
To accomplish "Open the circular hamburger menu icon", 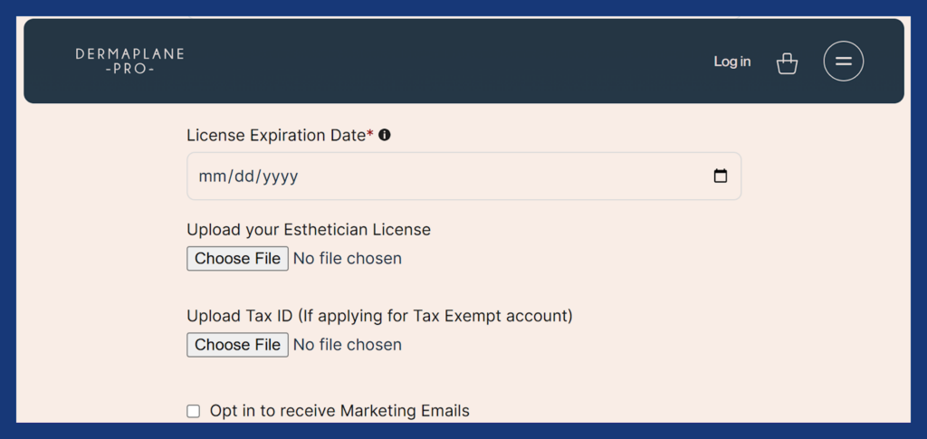I will pos(843,61).
